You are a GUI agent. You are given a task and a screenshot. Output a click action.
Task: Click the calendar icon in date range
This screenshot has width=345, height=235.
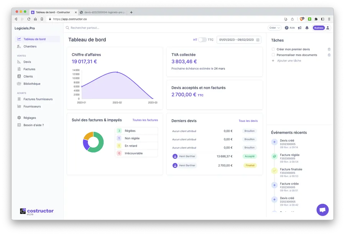(258, 40)
